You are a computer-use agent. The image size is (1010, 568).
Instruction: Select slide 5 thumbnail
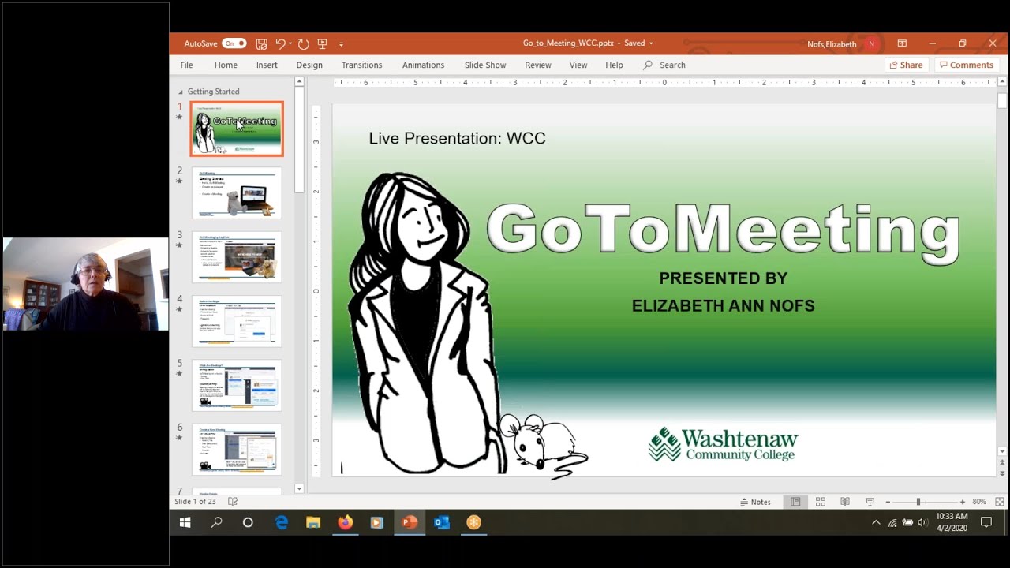pos(237,385)
